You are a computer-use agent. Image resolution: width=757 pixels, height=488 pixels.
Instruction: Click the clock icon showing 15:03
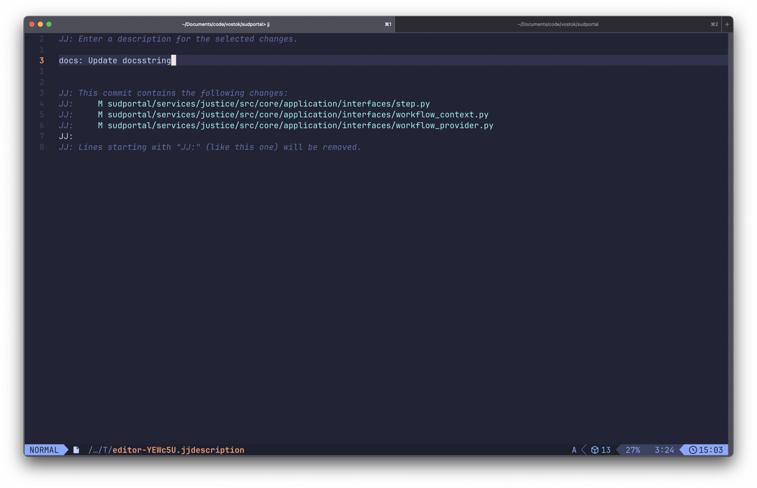[693, 450]
